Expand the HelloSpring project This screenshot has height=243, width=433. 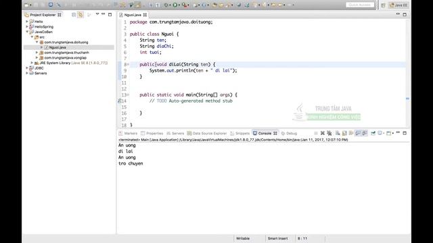[27, 26]
